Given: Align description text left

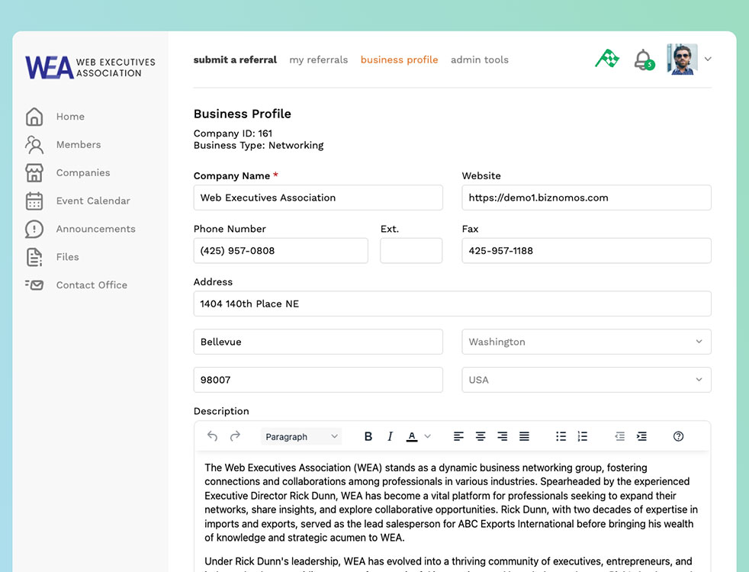Looking at the screenshot, I should pos(458,436).
